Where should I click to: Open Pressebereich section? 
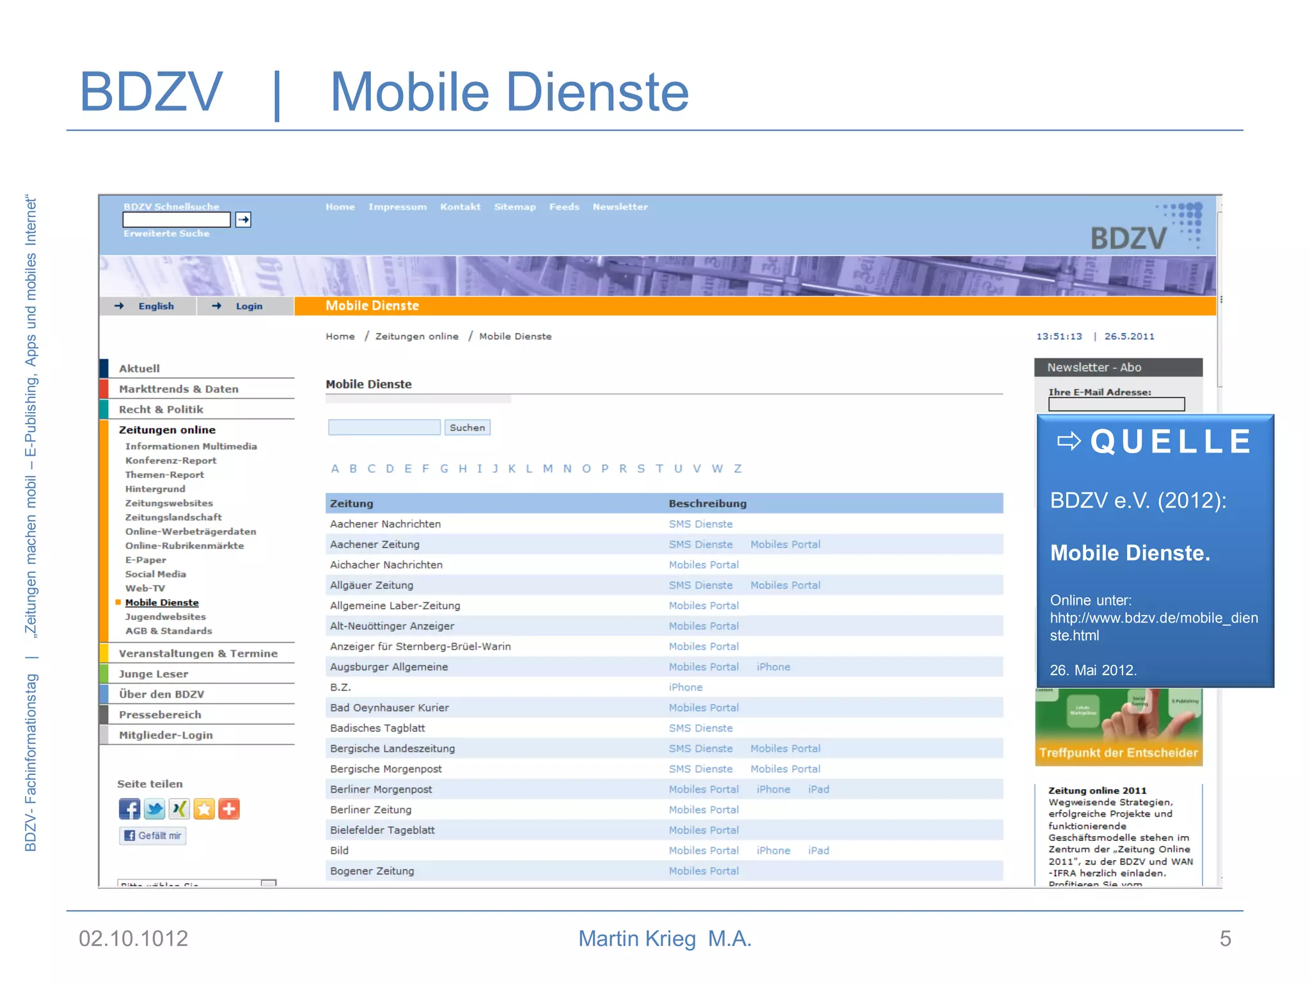160,715
